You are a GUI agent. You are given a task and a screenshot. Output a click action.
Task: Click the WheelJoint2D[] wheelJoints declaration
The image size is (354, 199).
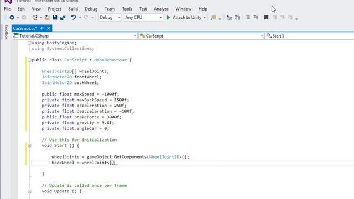pos(75,71)
